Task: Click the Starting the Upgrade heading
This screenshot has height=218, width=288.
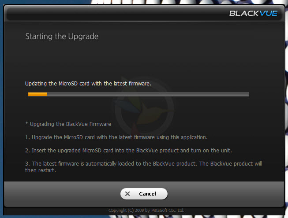Action: click(x=62, y=36)
